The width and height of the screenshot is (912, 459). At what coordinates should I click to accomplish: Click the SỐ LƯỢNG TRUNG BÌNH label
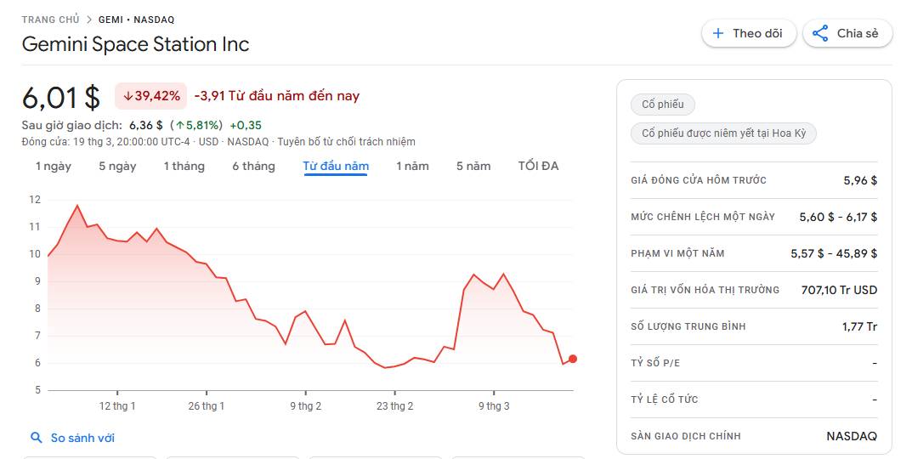688,326
